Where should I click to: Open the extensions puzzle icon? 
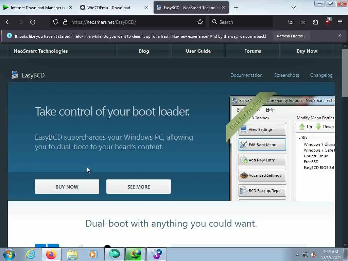coord(315,22)
